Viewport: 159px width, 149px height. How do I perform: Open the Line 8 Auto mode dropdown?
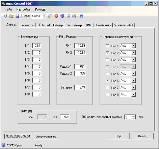point(133,94)
